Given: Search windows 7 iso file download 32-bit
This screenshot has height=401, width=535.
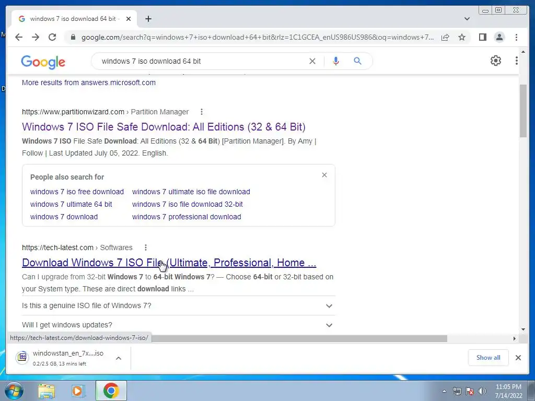Looking at the screenshot, I should pyautogui.click(x=188, y=204).
